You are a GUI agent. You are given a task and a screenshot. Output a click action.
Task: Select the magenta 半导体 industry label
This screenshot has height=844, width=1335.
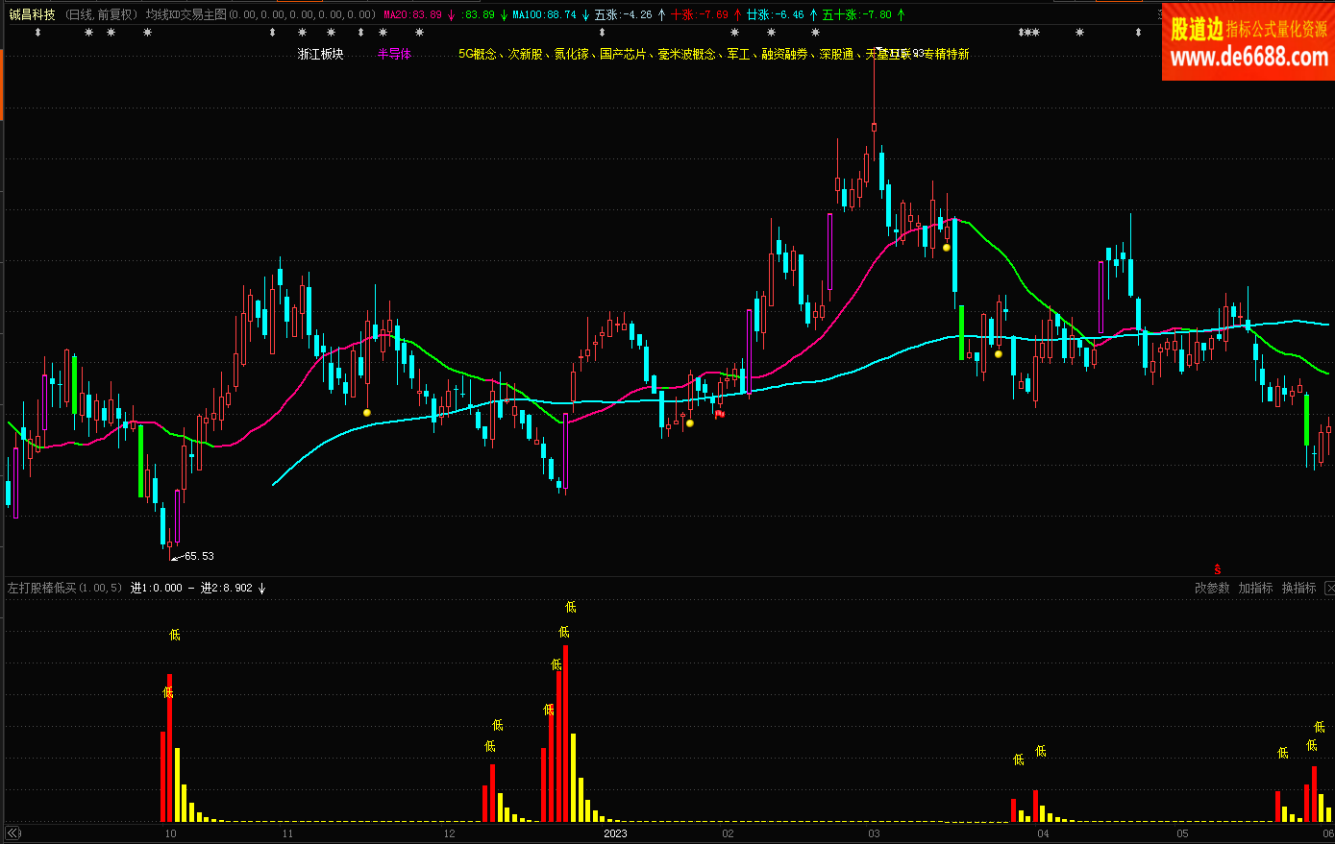[394, 54]
